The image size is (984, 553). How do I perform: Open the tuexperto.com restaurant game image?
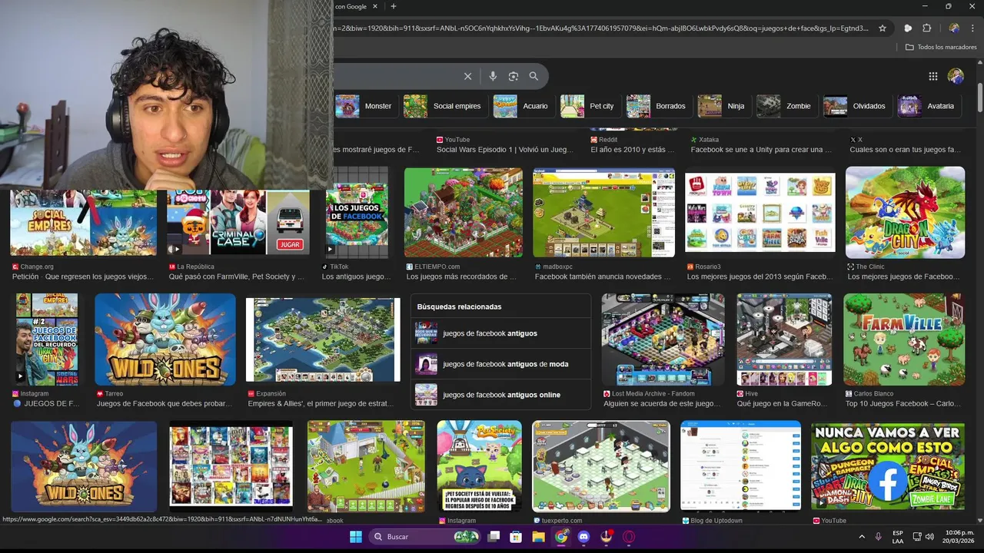[x=601, y=466]
